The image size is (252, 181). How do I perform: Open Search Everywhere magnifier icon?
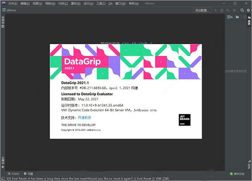point(242,10)
